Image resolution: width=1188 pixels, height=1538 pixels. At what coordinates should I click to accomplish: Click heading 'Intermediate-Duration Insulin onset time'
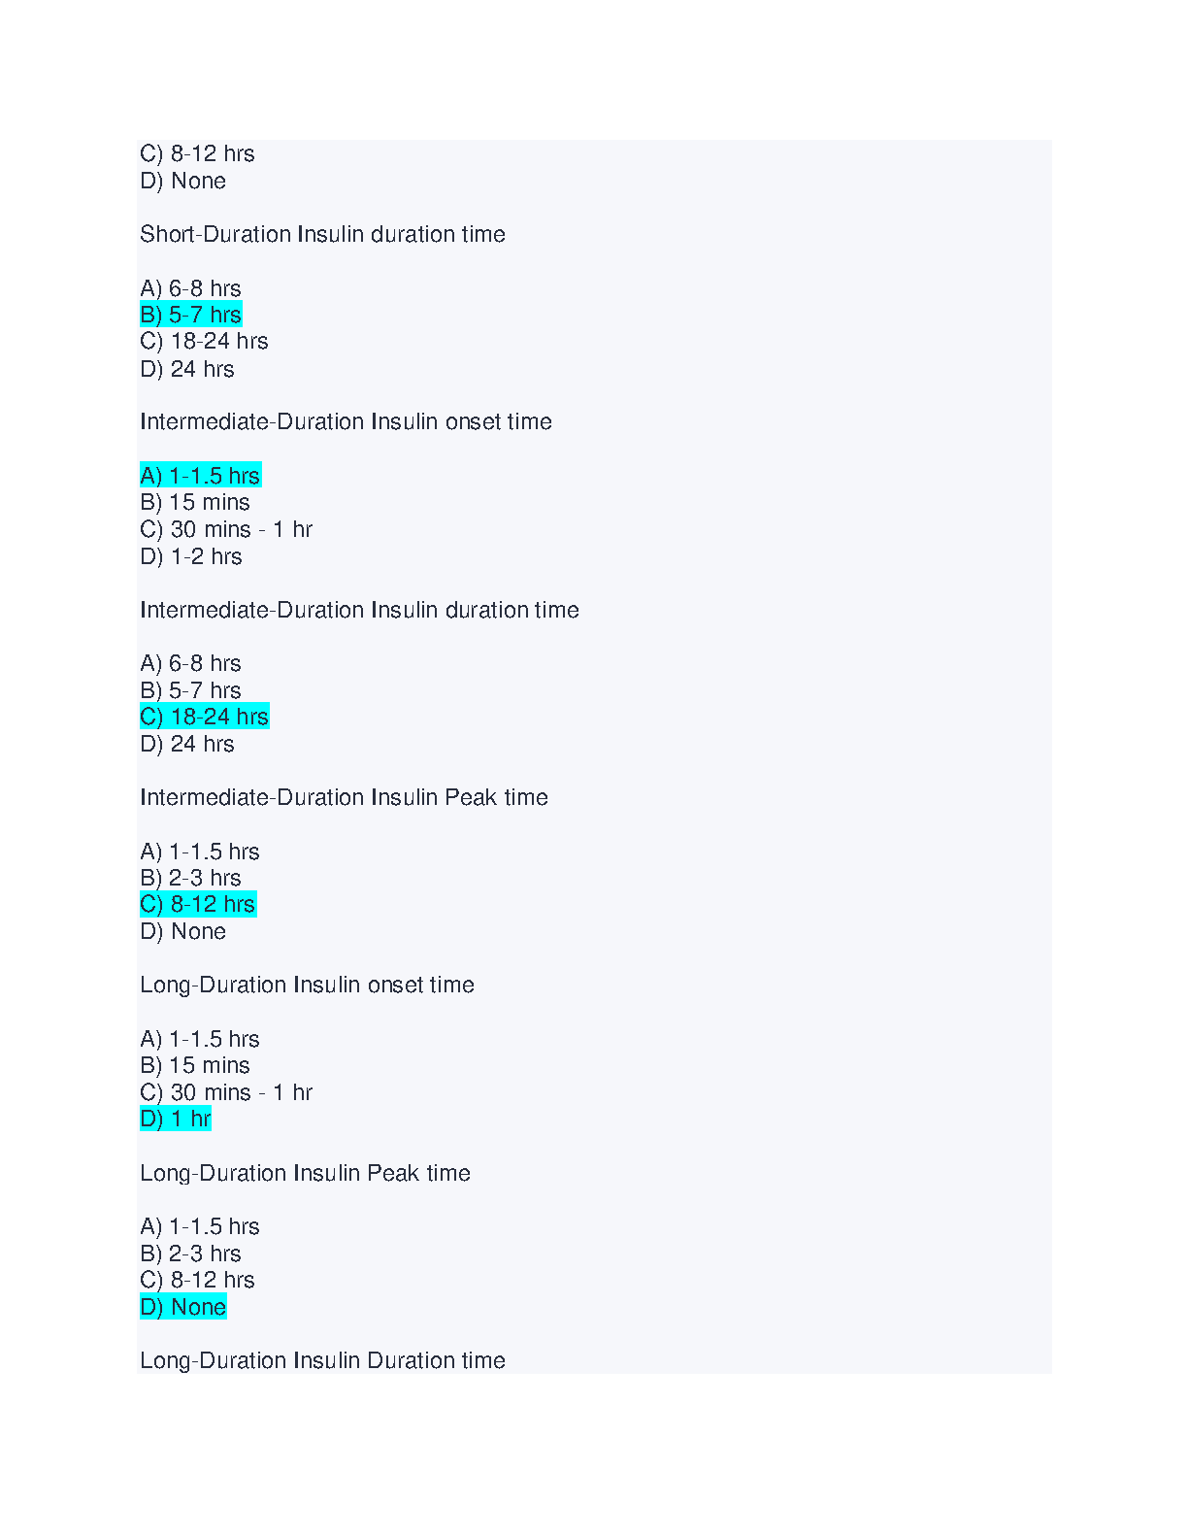click(x=346, y=422)
